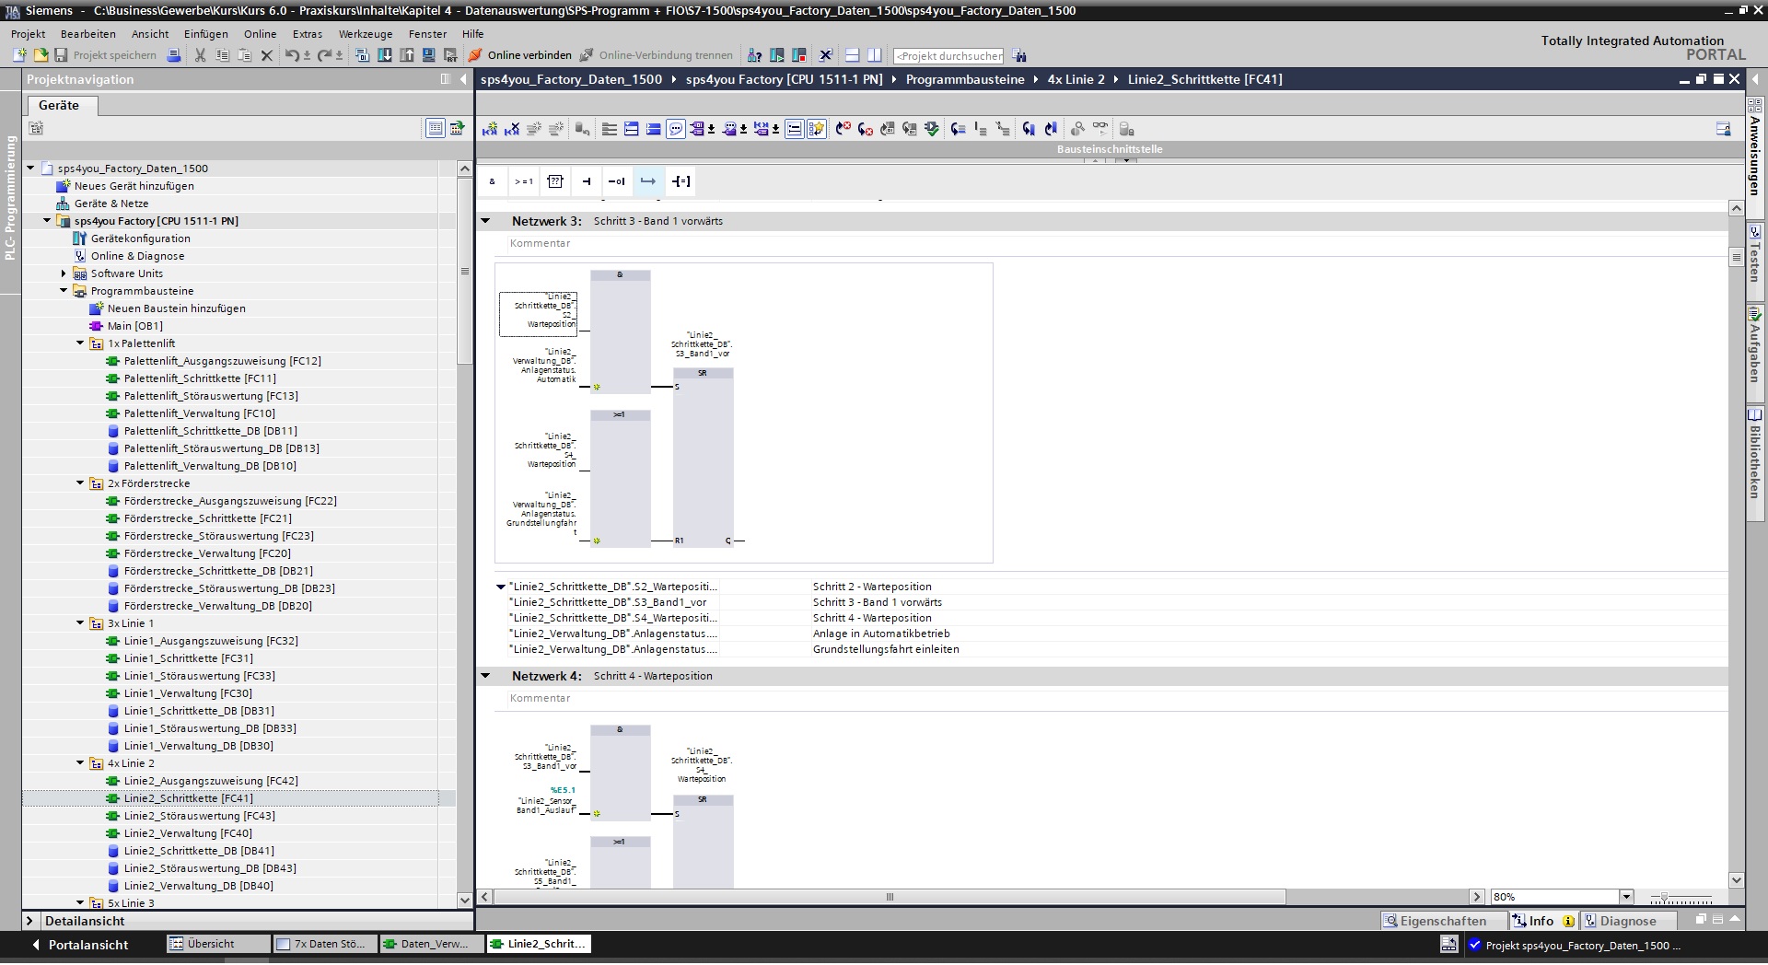Delete selection with the X toolbar icon
The image size is (1768, 965).
point(267,55)
